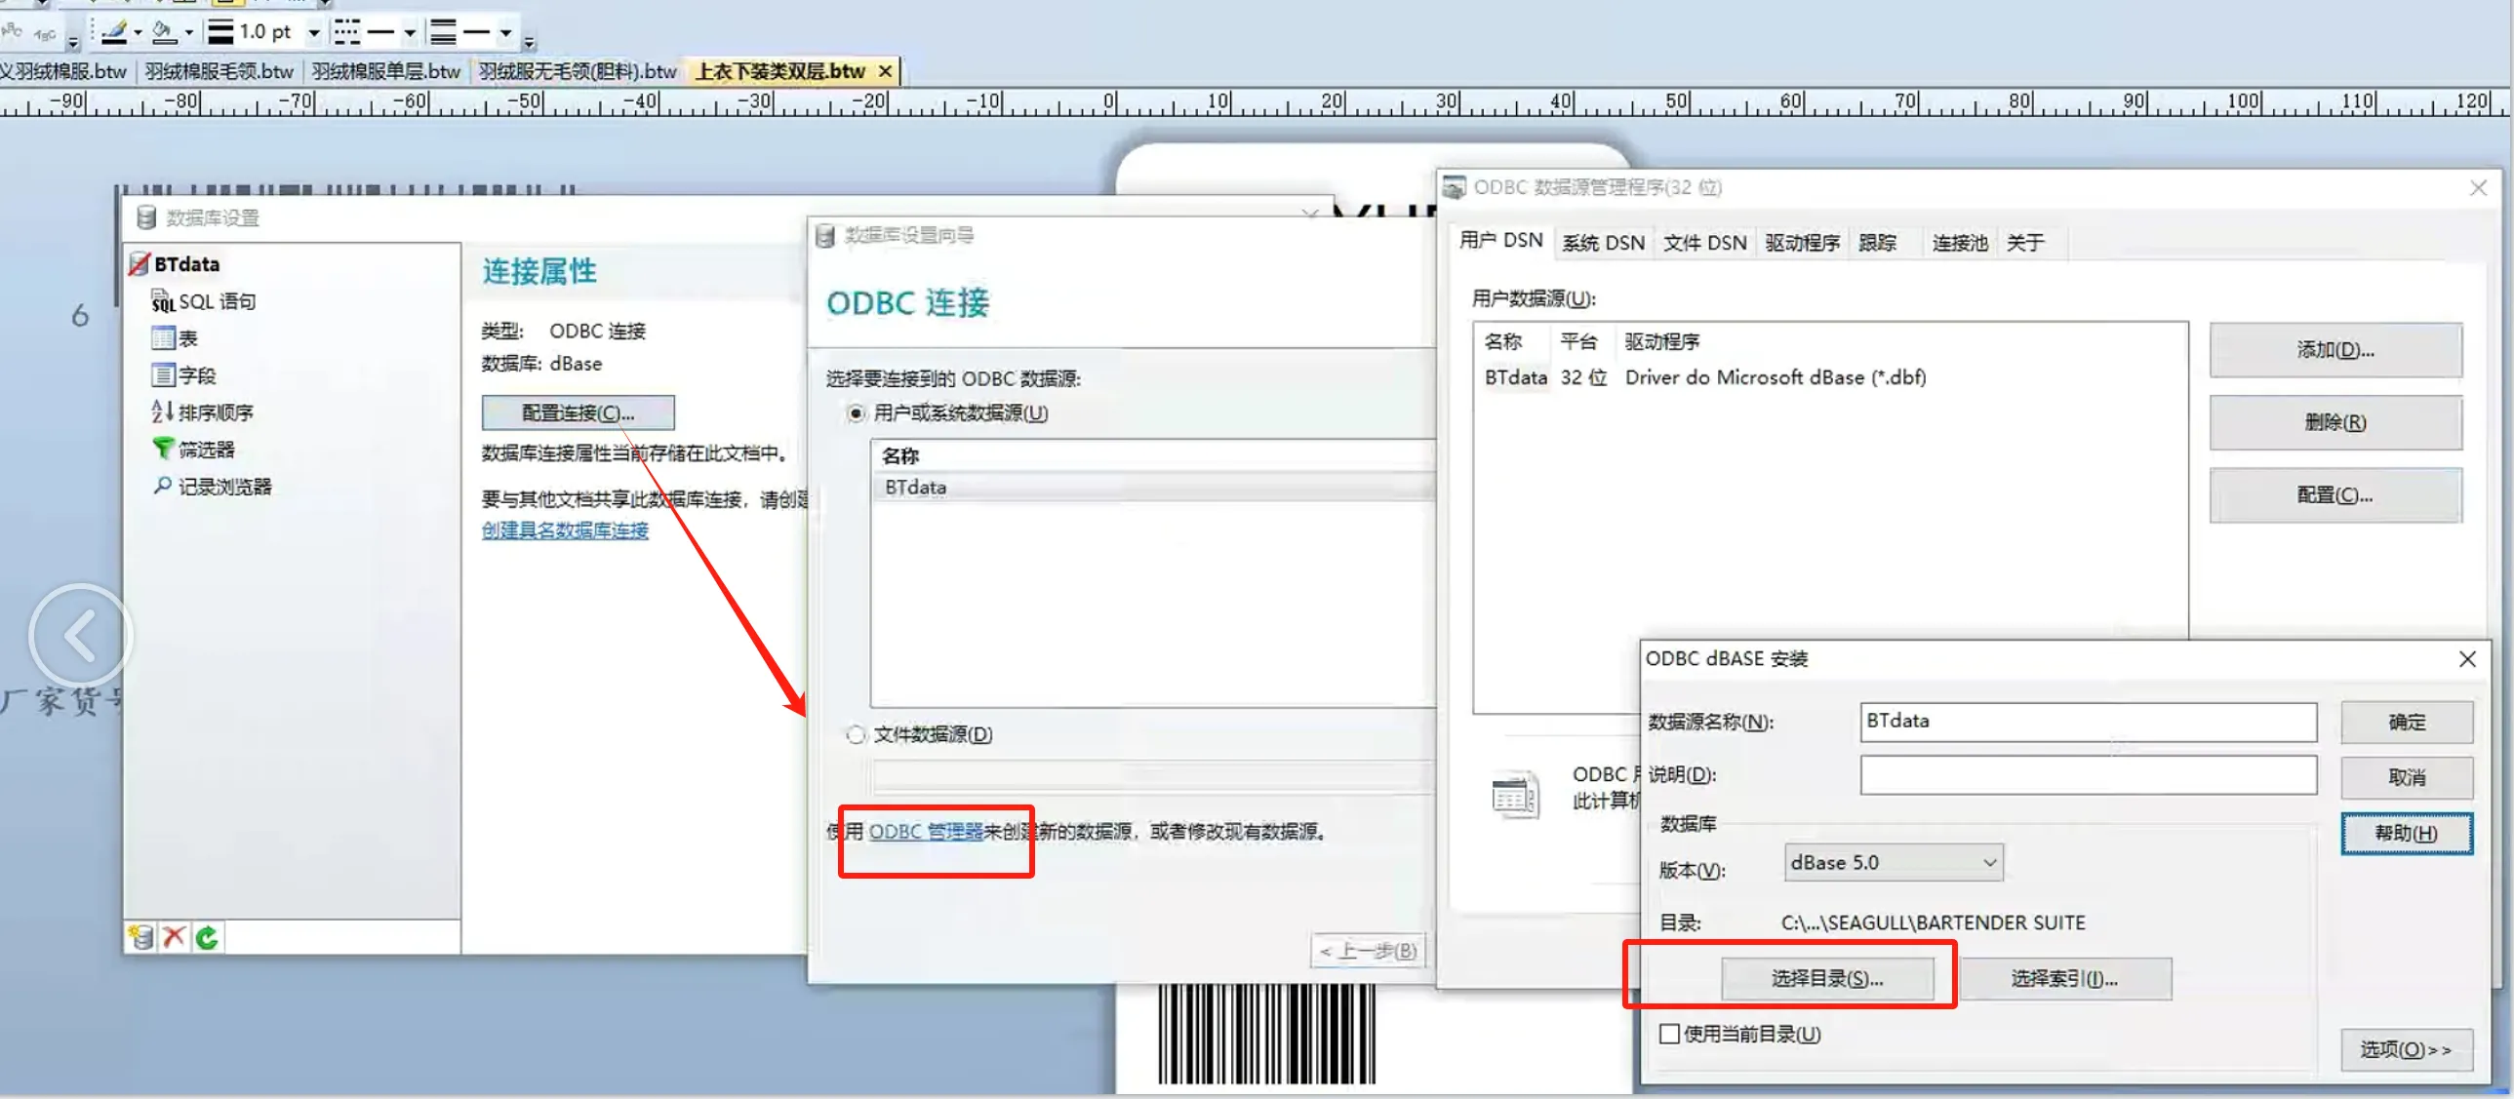Screen dimensions: 2514x1099
Task: Switch to 系统 DSN tab
Action: [x=1603, y=243]
